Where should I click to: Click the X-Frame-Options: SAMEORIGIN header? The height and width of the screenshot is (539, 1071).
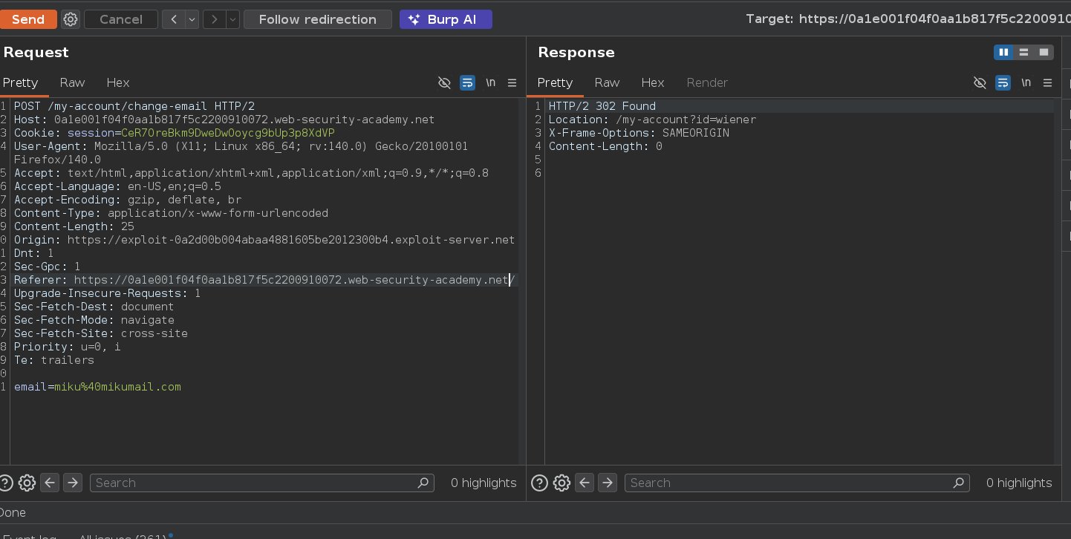639,133
